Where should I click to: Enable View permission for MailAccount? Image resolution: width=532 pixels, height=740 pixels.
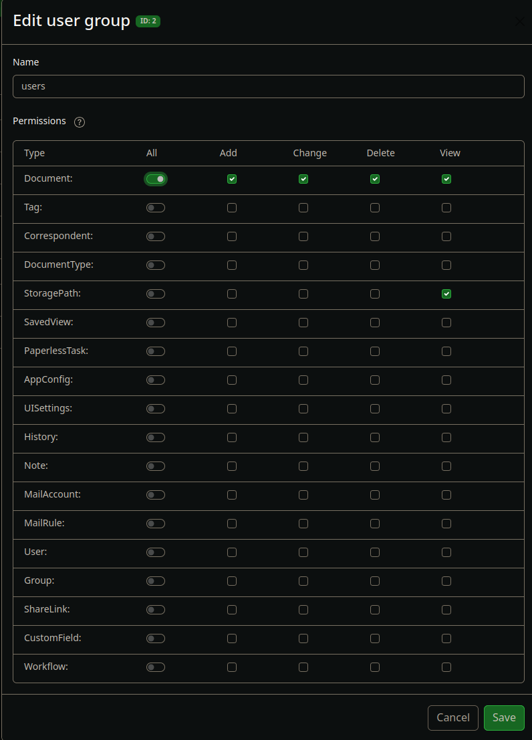click(446, 495)
